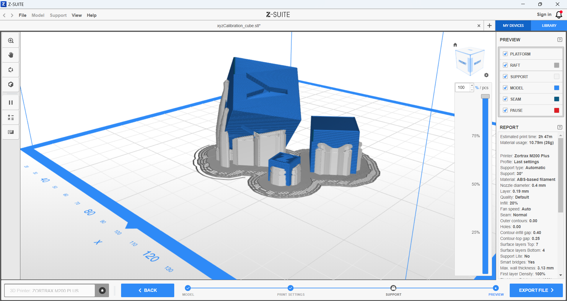Open the SEAM dark blue color swatch
This screenshot has height=301, width=567.
click(x=557, y=99)
